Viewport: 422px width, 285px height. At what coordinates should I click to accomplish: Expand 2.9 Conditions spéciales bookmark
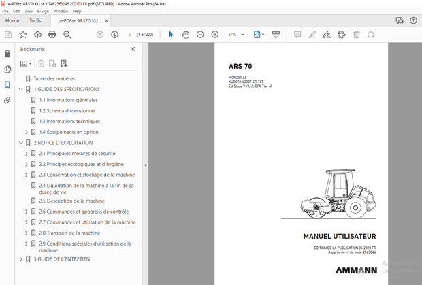click(27, 244)
